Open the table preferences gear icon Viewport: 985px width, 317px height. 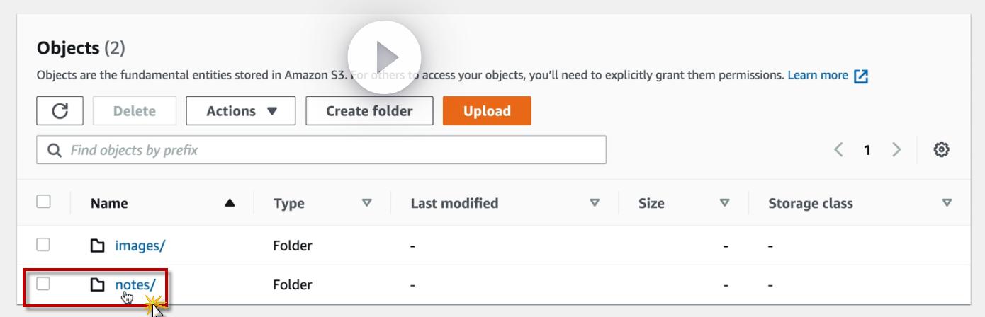(x=941, y=149)
